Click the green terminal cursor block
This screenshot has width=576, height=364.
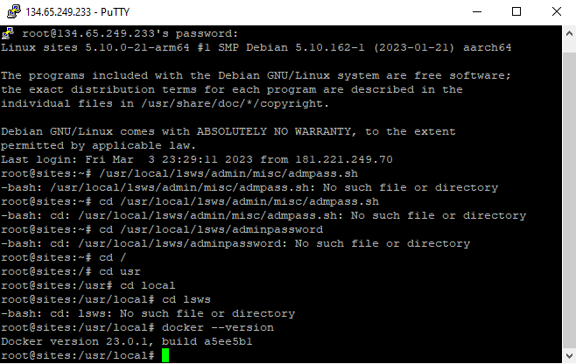click(165, 355)
